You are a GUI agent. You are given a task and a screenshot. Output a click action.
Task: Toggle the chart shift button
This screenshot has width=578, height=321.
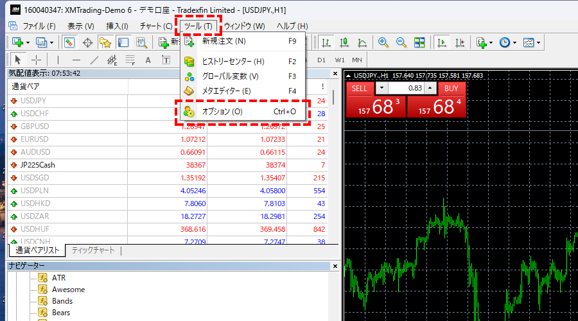[460, 42]
